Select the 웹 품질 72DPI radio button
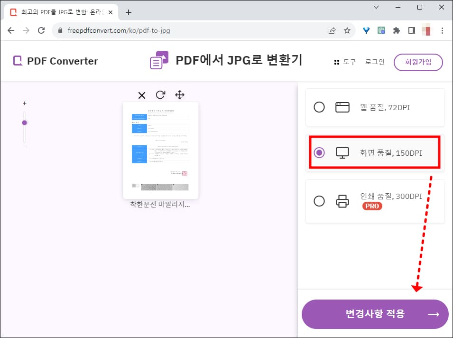This screenshot has width=453, height=338. point(319,107)
